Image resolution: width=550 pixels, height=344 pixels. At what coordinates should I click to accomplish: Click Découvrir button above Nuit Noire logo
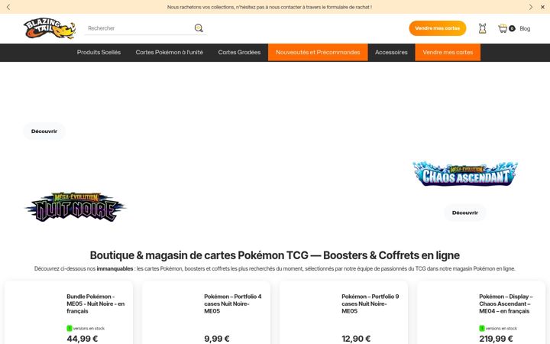coord(44,131)
